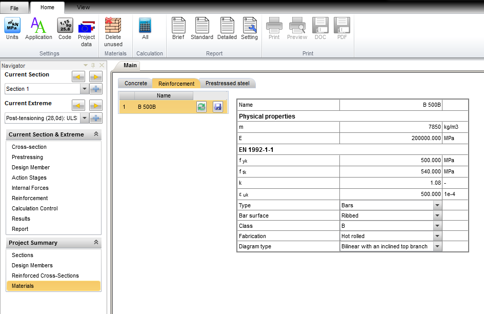This screenshot has width=484, height=314.
Task: Open the View ribbon tab
Action: [83, 7]
